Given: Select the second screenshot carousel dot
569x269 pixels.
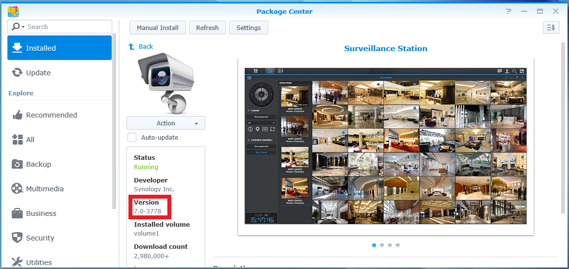Looking at the screenshot, I should coord(382,245).
